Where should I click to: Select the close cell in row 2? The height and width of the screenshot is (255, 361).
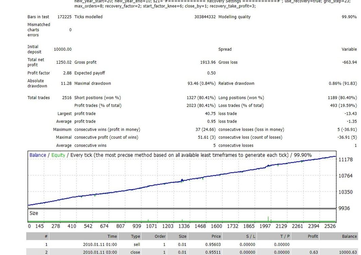135,252
